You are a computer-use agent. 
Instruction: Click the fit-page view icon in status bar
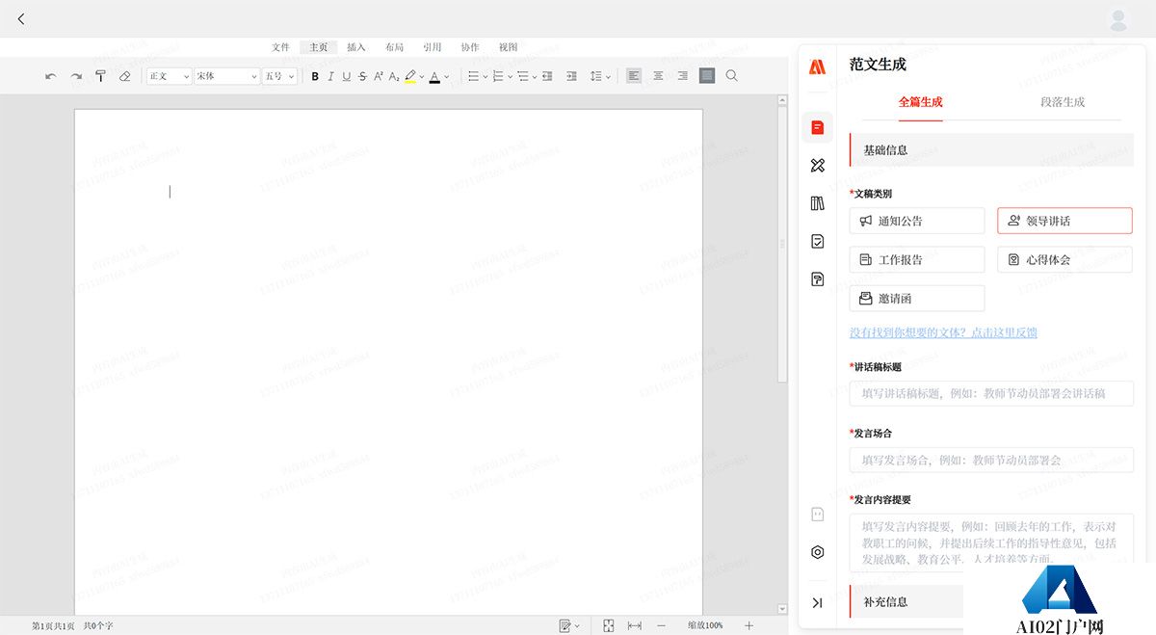[x=609, y=625]
